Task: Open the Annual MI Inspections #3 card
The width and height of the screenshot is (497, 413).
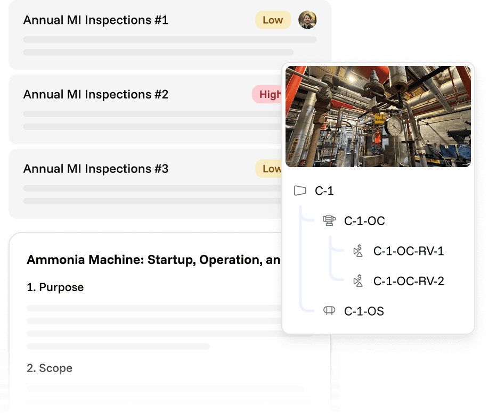Action: coord(145,184)
